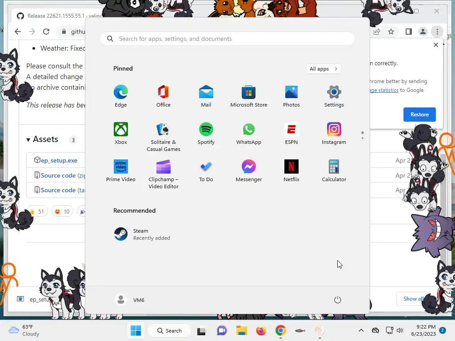455x341 pixels.
Task: Focus the Start menu search box
Action: (227, 39)
